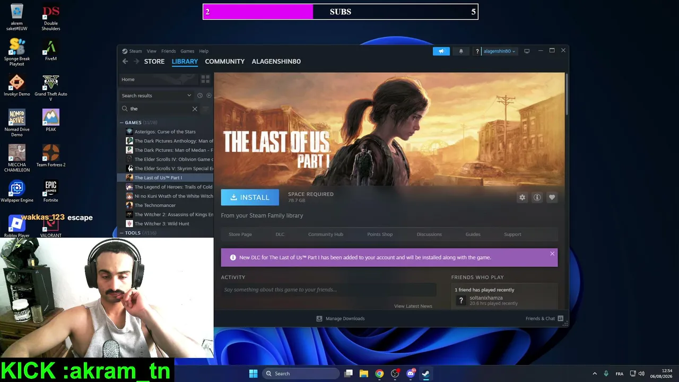Click the Windows Start button

click(253, 374)
